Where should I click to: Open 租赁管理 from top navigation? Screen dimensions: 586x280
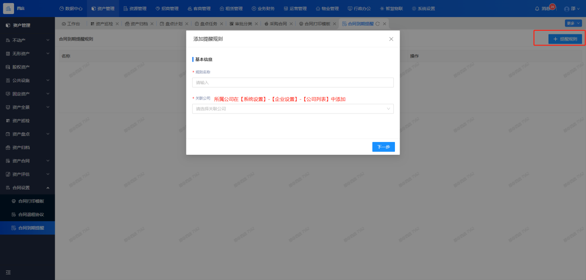point(231,9)
